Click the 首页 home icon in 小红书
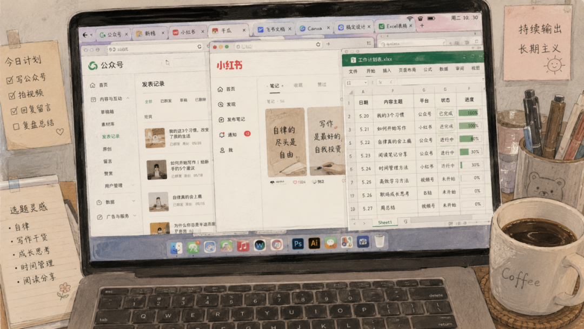Screen dimensions: 584x329 click(220, 89)
